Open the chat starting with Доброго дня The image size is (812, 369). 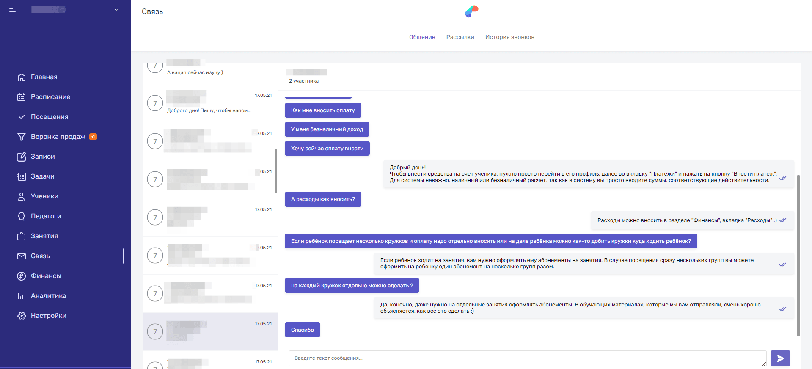pyautogui.click(x=210, y=103)
